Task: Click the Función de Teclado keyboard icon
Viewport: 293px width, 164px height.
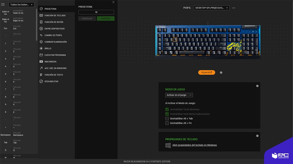Action: point(41,15)
